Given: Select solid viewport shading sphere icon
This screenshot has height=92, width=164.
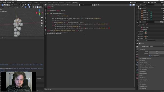Looking at the screenshot, I should pos(37,7).
